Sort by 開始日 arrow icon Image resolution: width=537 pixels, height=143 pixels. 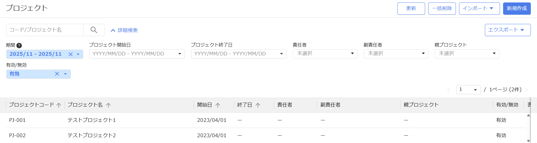[218, 105]
